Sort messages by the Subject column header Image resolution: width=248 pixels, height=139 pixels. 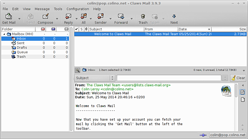(116, 29)
